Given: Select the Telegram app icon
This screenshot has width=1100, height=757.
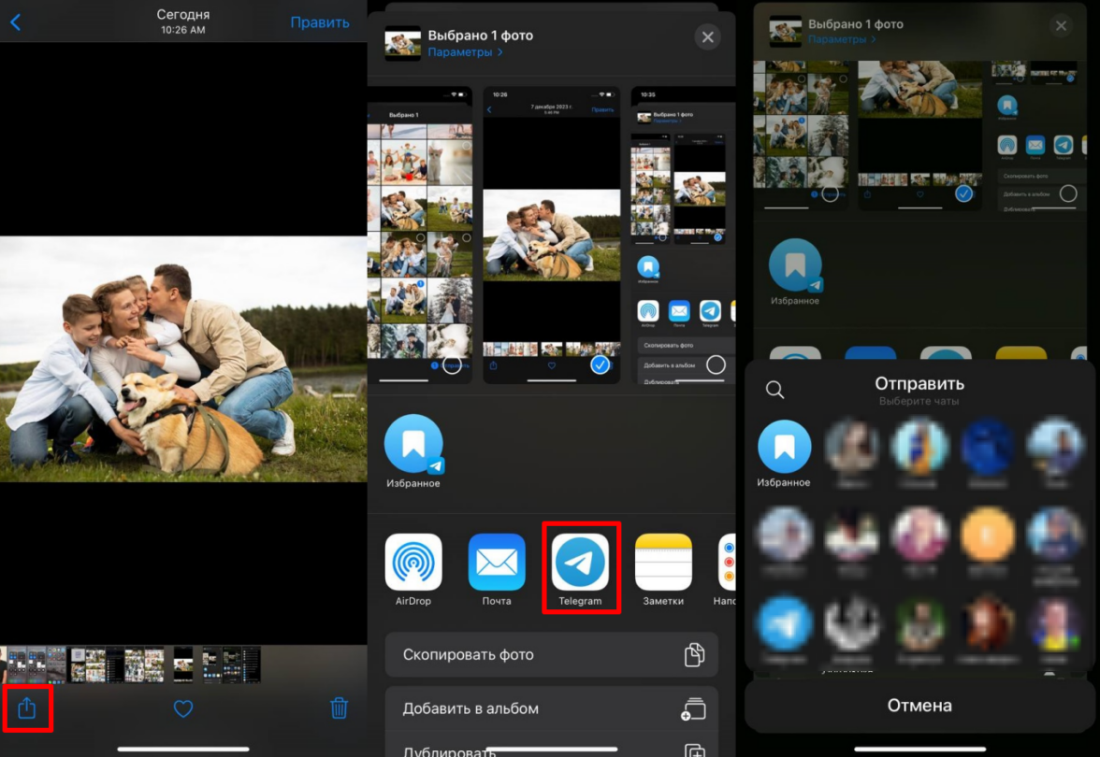Looking at the screenshot, I should [580, 563].
